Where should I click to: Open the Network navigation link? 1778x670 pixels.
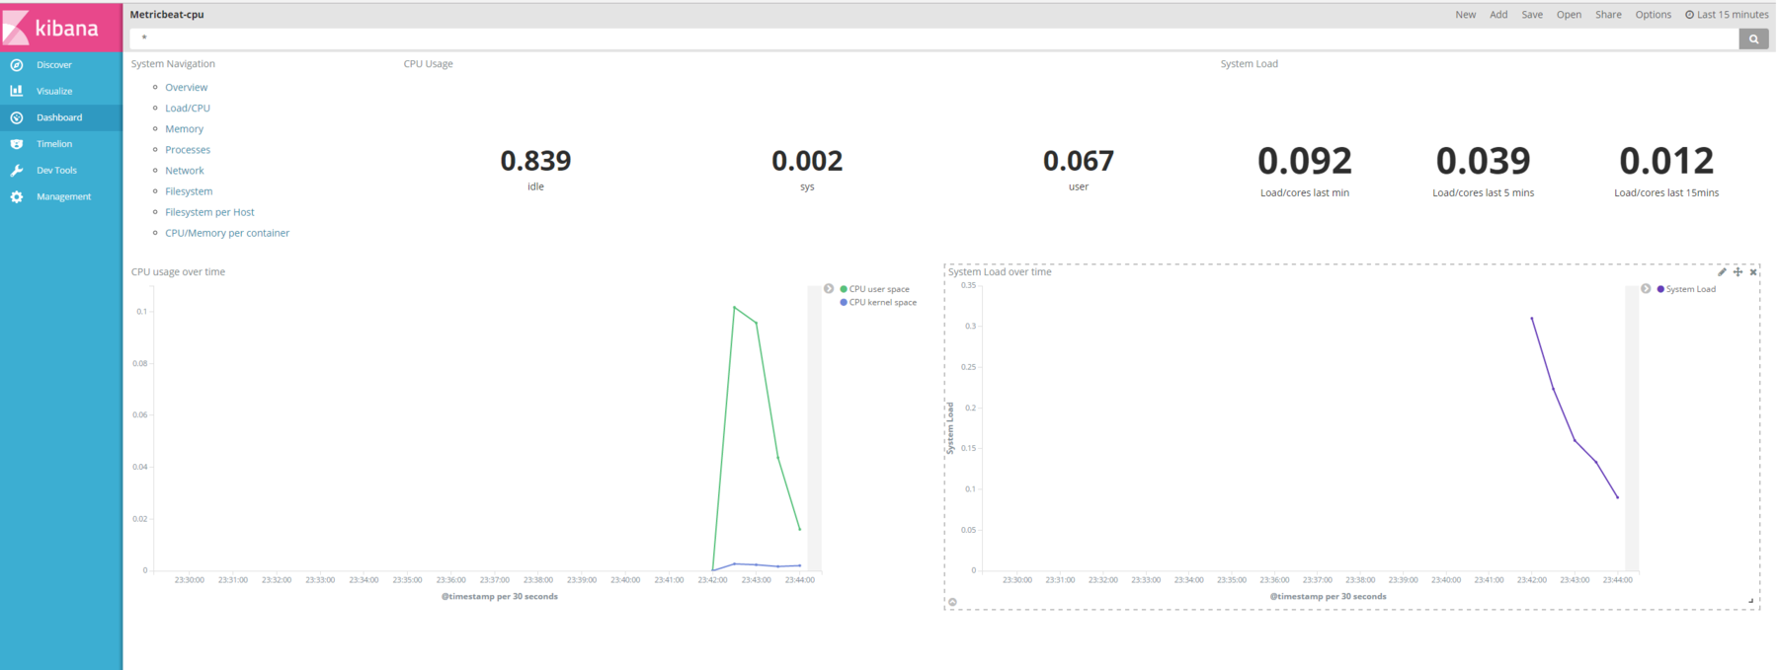pos(185,171)
